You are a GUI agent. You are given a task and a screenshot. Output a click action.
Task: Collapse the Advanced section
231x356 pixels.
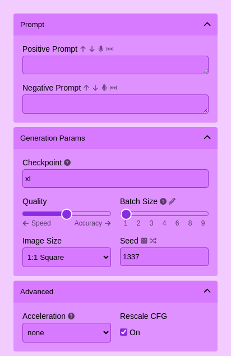[x=207, y=291]
